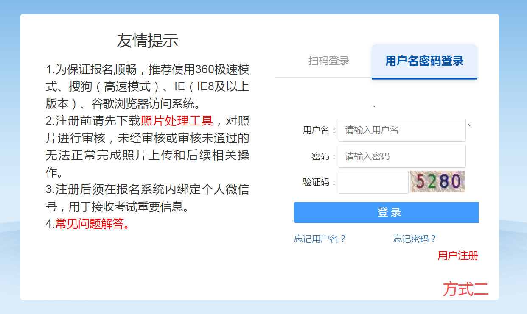527x314 pixels.
Task: Open the 忘记密码？ link
Action: point(415,239)
